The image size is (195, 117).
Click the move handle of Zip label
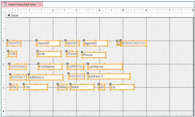[x=99, y=84]
